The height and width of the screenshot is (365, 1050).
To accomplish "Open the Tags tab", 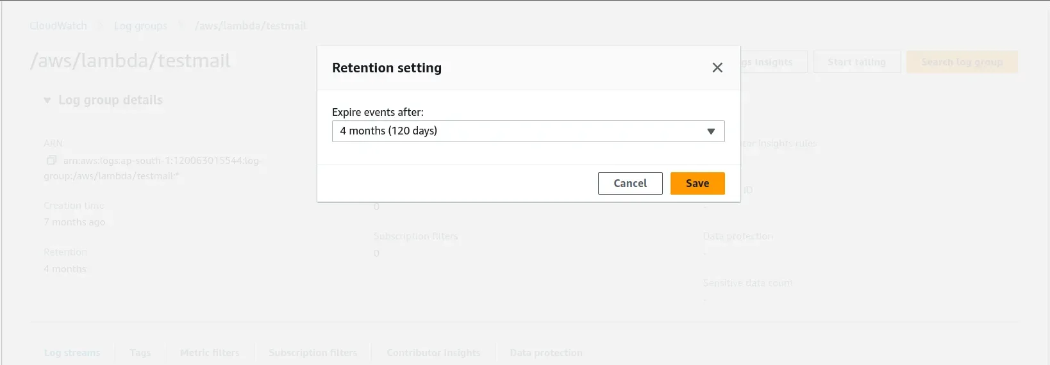I will point(140,353).
